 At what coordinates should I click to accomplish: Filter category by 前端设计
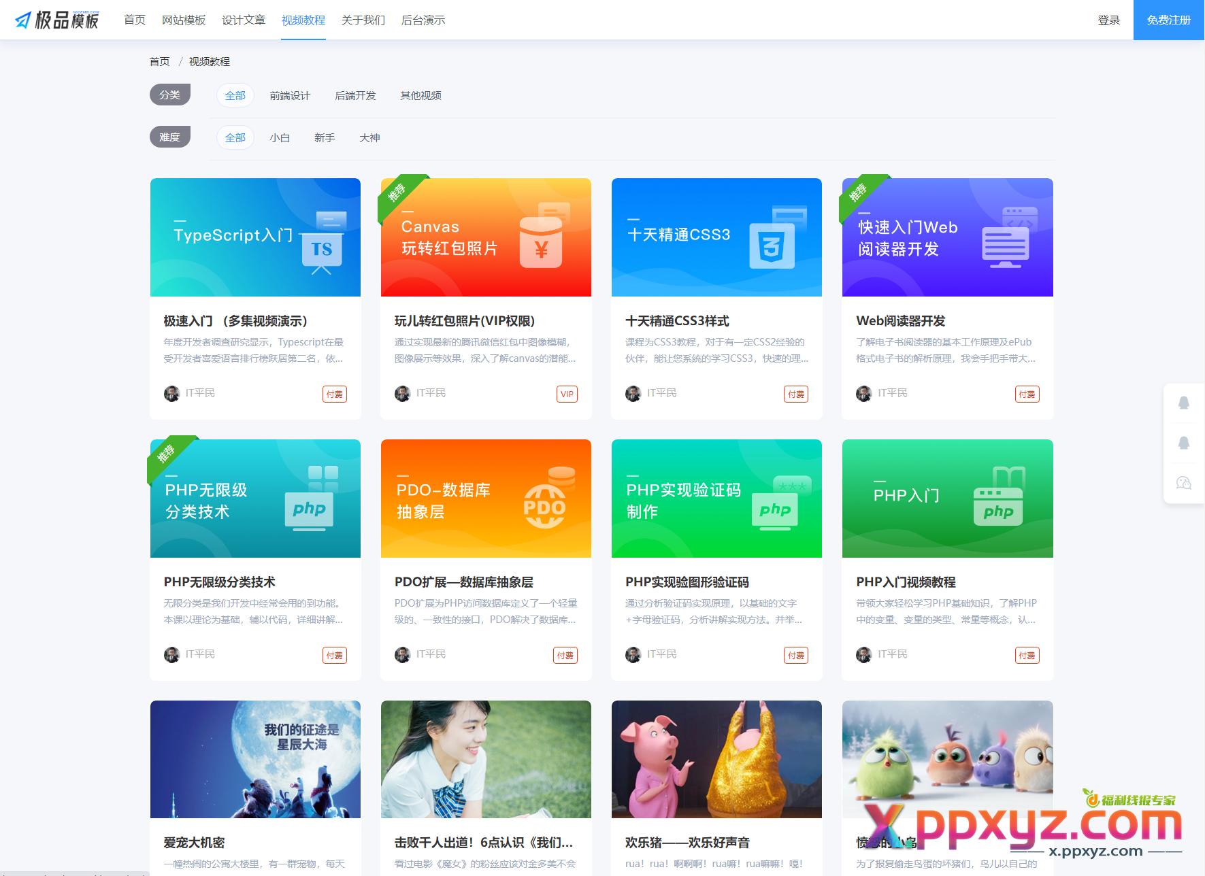(x=290, y=95)
